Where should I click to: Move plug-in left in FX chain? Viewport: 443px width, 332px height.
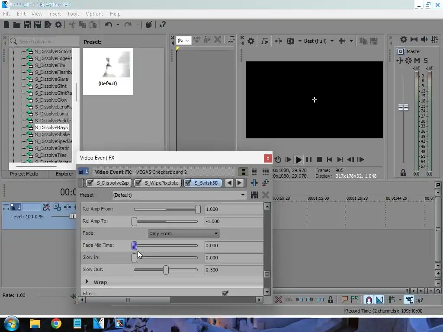229,183
